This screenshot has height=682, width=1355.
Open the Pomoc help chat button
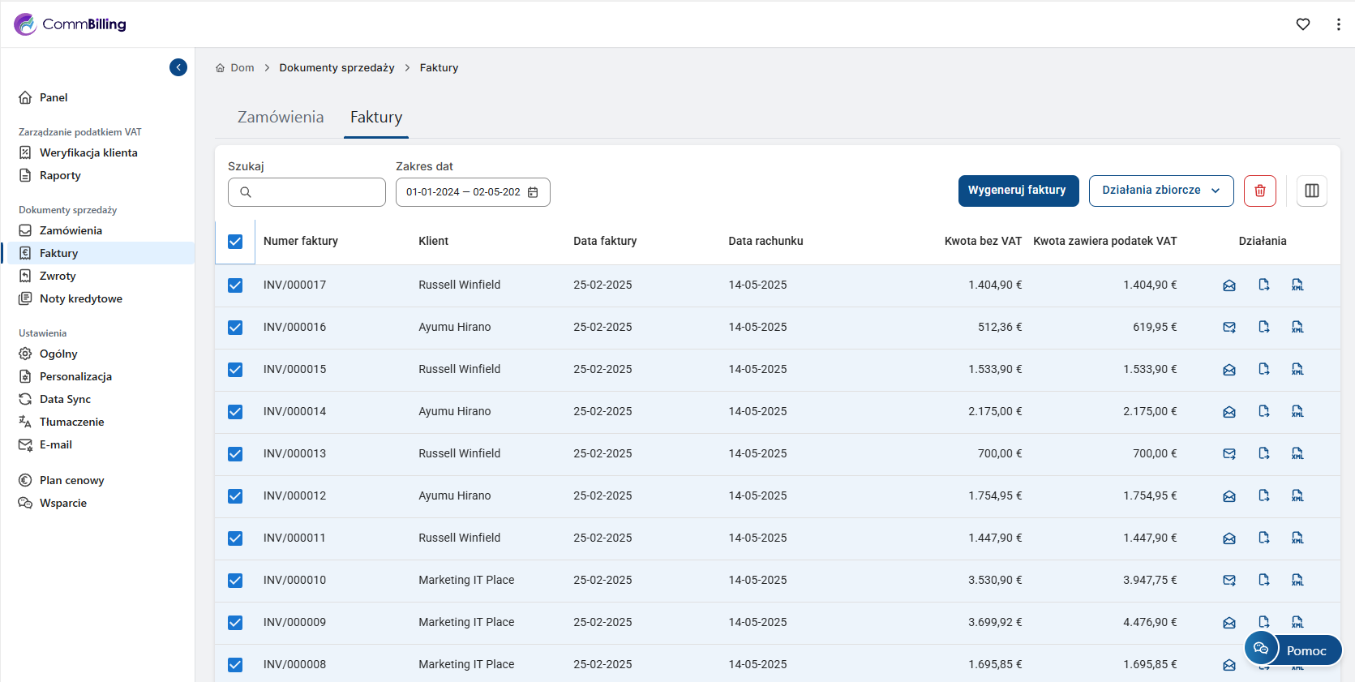click(1293, 650)
